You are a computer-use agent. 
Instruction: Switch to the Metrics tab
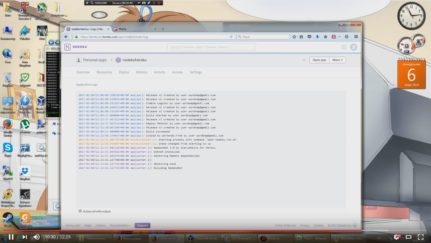tap(142, 72)
